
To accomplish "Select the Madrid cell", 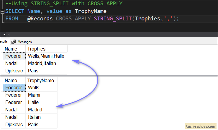I will tap(42, 110).
